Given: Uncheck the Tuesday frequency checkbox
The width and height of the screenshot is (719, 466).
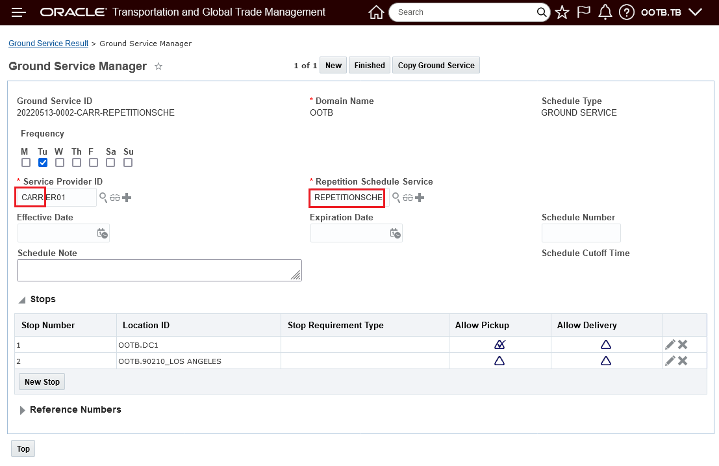Looking at the screenshot, I should [43, 162].
